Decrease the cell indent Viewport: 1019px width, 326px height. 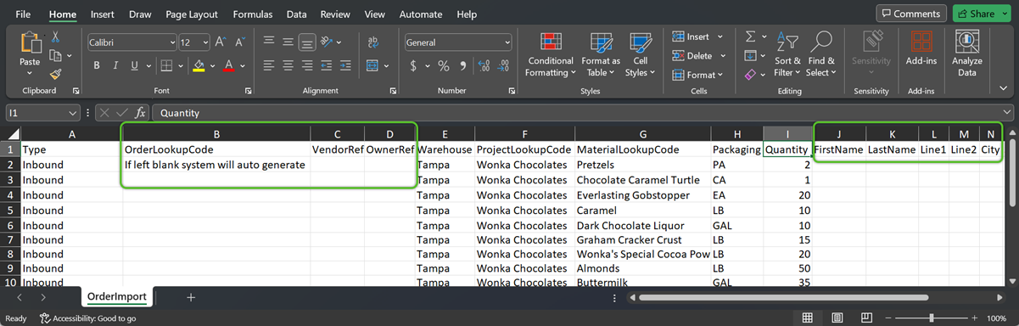pos(328,65)
